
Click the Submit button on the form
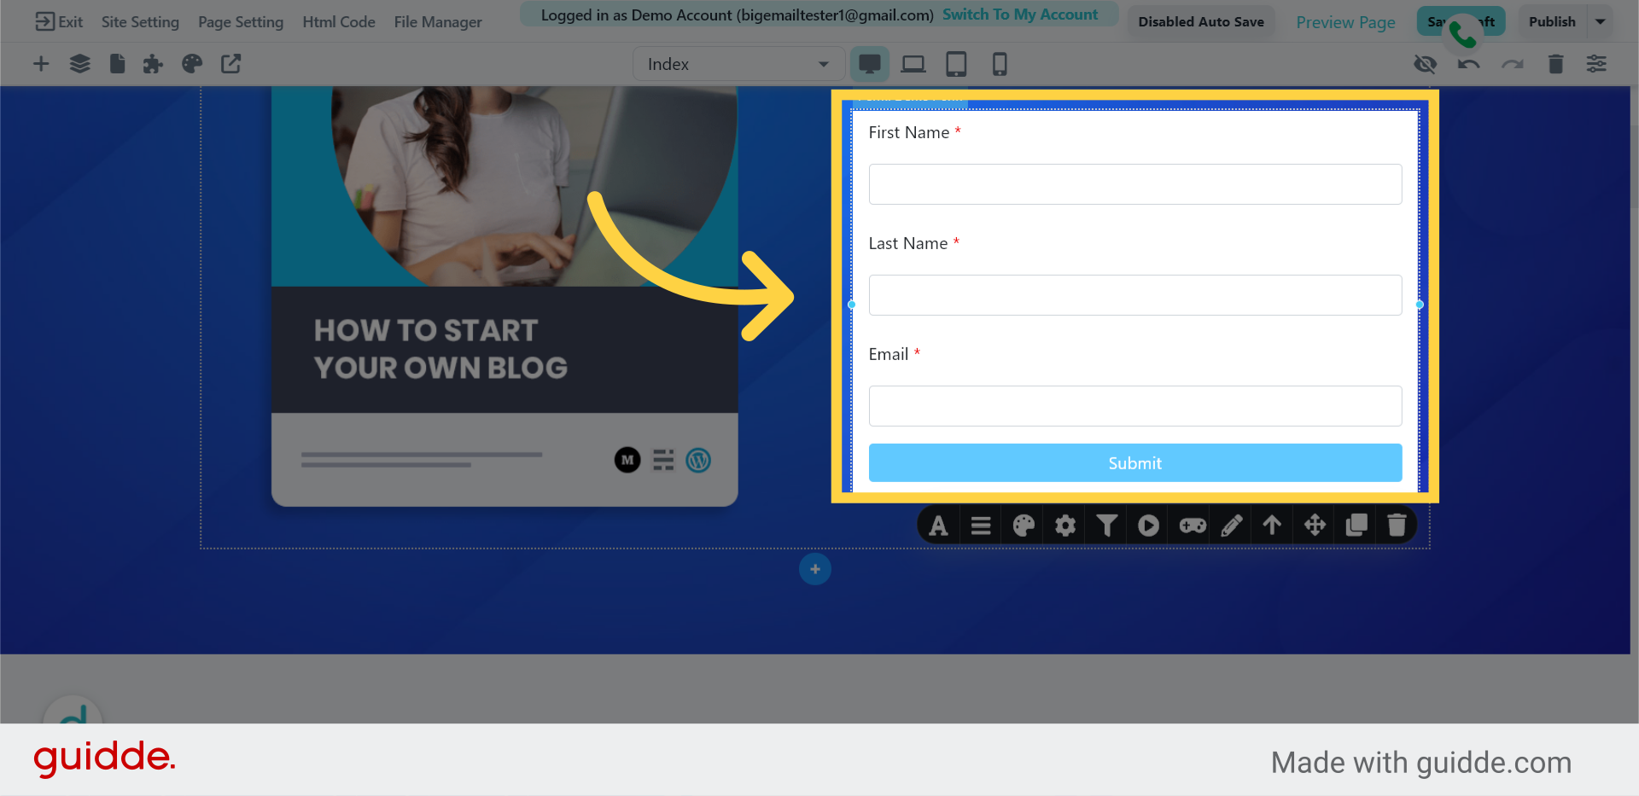coord(1134,462)
